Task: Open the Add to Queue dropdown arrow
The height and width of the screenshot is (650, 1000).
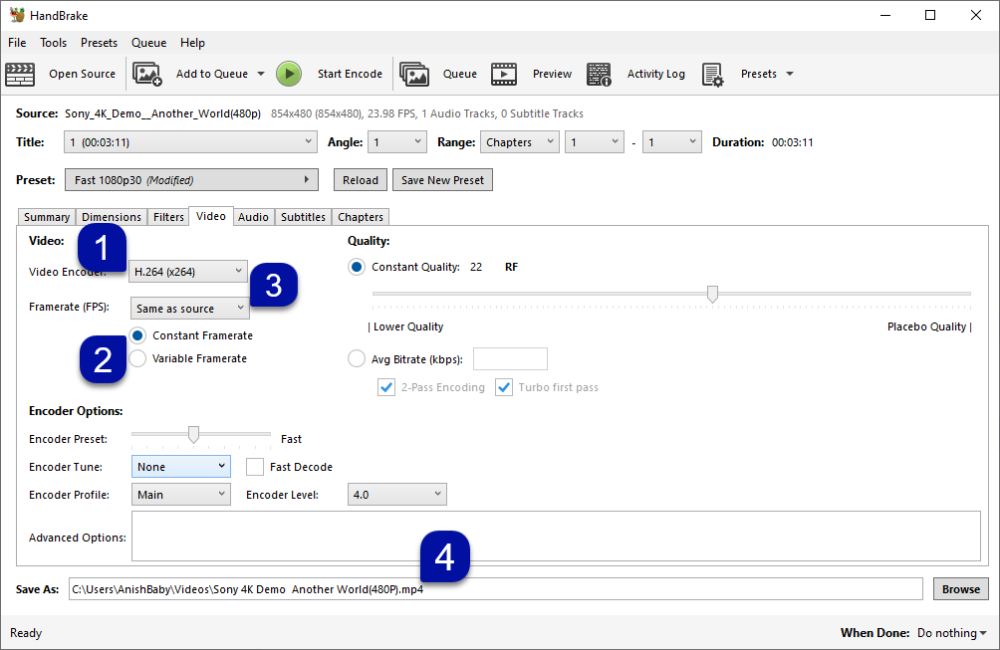Action: tap(261, 74)
